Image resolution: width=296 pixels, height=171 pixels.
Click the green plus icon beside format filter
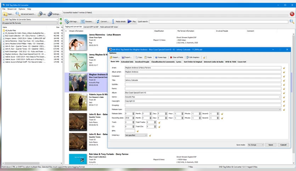(61, 23)
